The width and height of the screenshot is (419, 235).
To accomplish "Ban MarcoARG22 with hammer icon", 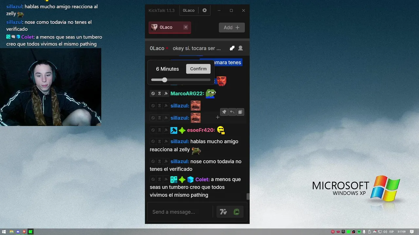I will point(166,94).
